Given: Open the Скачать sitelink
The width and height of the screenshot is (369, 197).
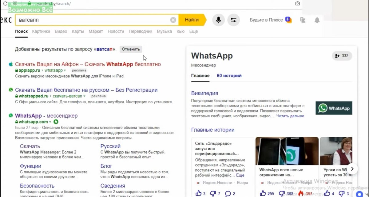Looking at the screenshot, I should pos(30,146).
